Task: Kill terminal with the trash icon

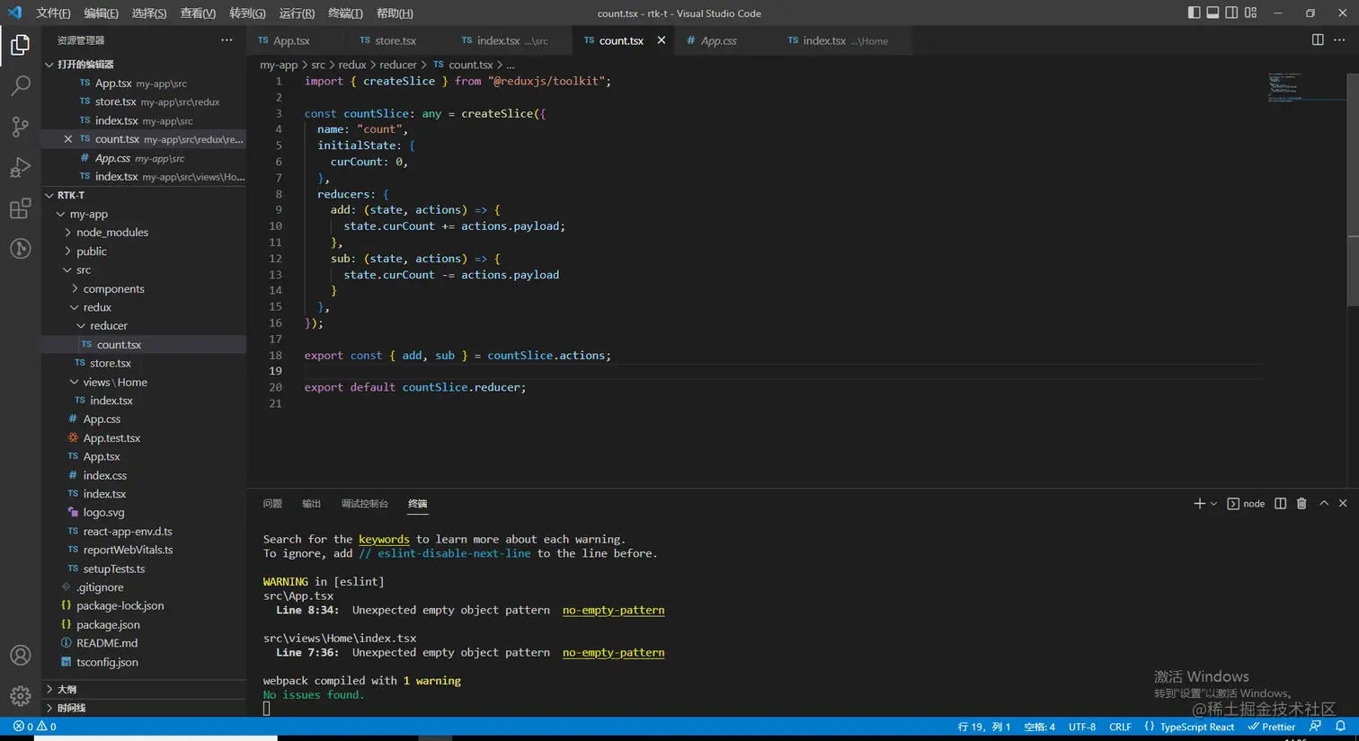Action: [x=1301, y=504]
